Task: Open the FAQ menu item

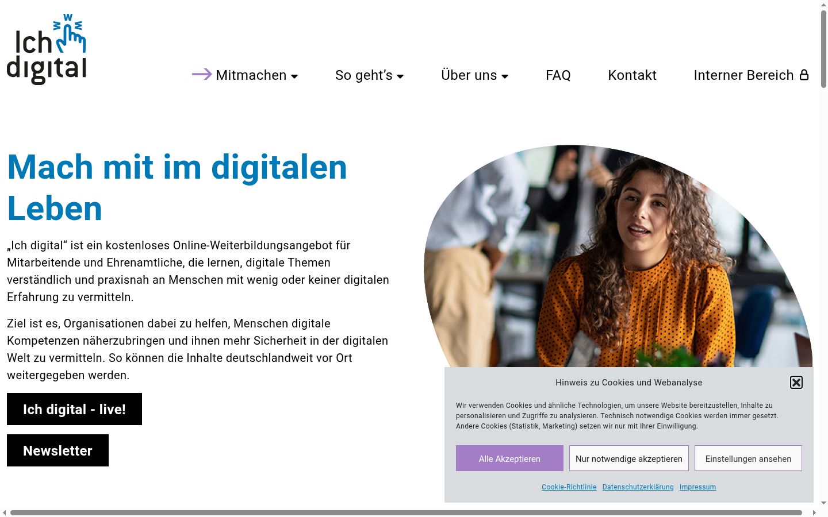Action: (558, 75)
